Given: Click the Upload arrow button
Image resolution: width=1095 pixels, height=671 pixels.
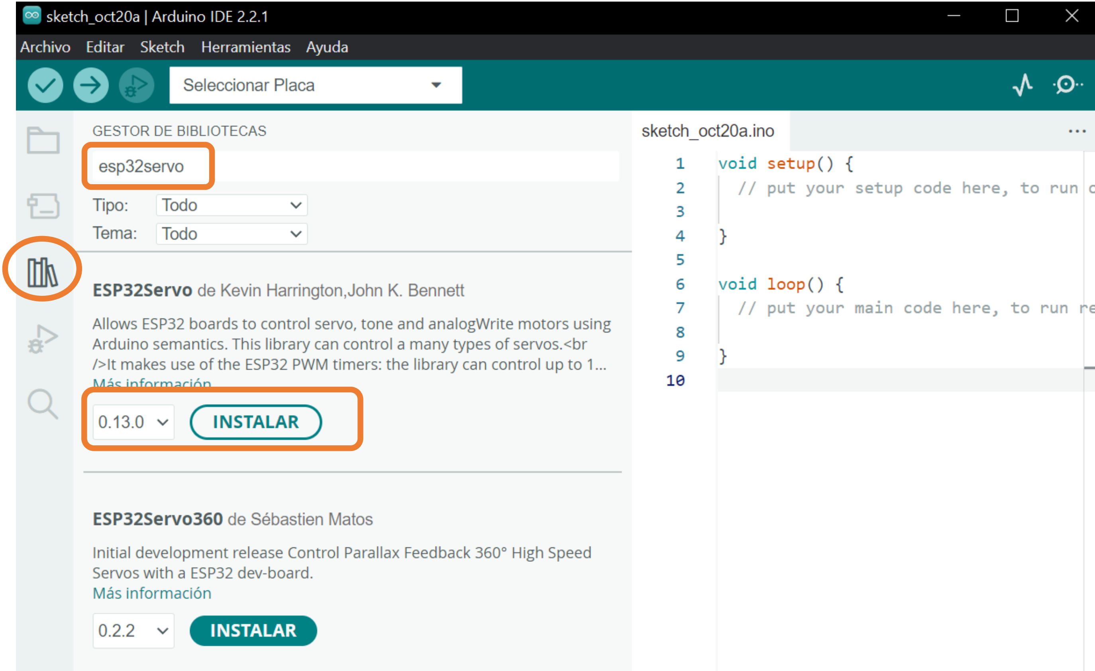Looking at the screenshot, I should click(x=91, y=85).
